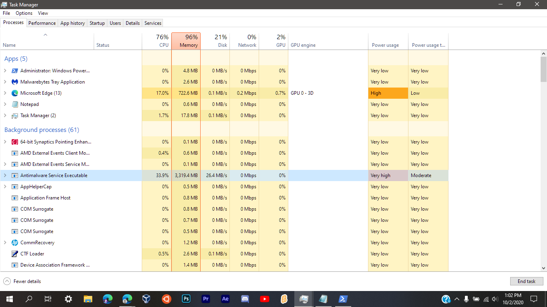This screenshot has width=547, height=307.
Task: Sort by the CPU column header
Action: point(157,41)
